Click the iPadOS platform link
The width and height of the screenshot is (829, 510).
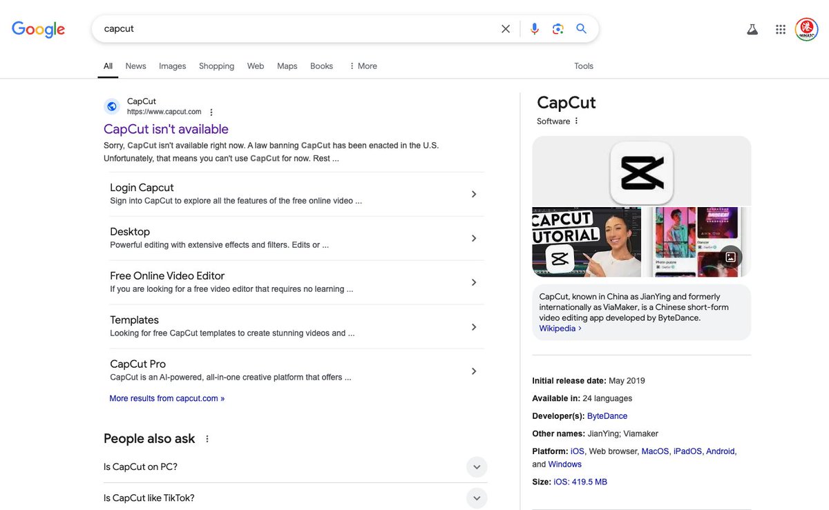pyautogui.click(x=688, y=451)
